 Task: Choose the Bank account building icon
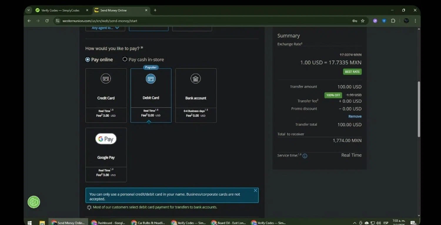pos(196,79)
